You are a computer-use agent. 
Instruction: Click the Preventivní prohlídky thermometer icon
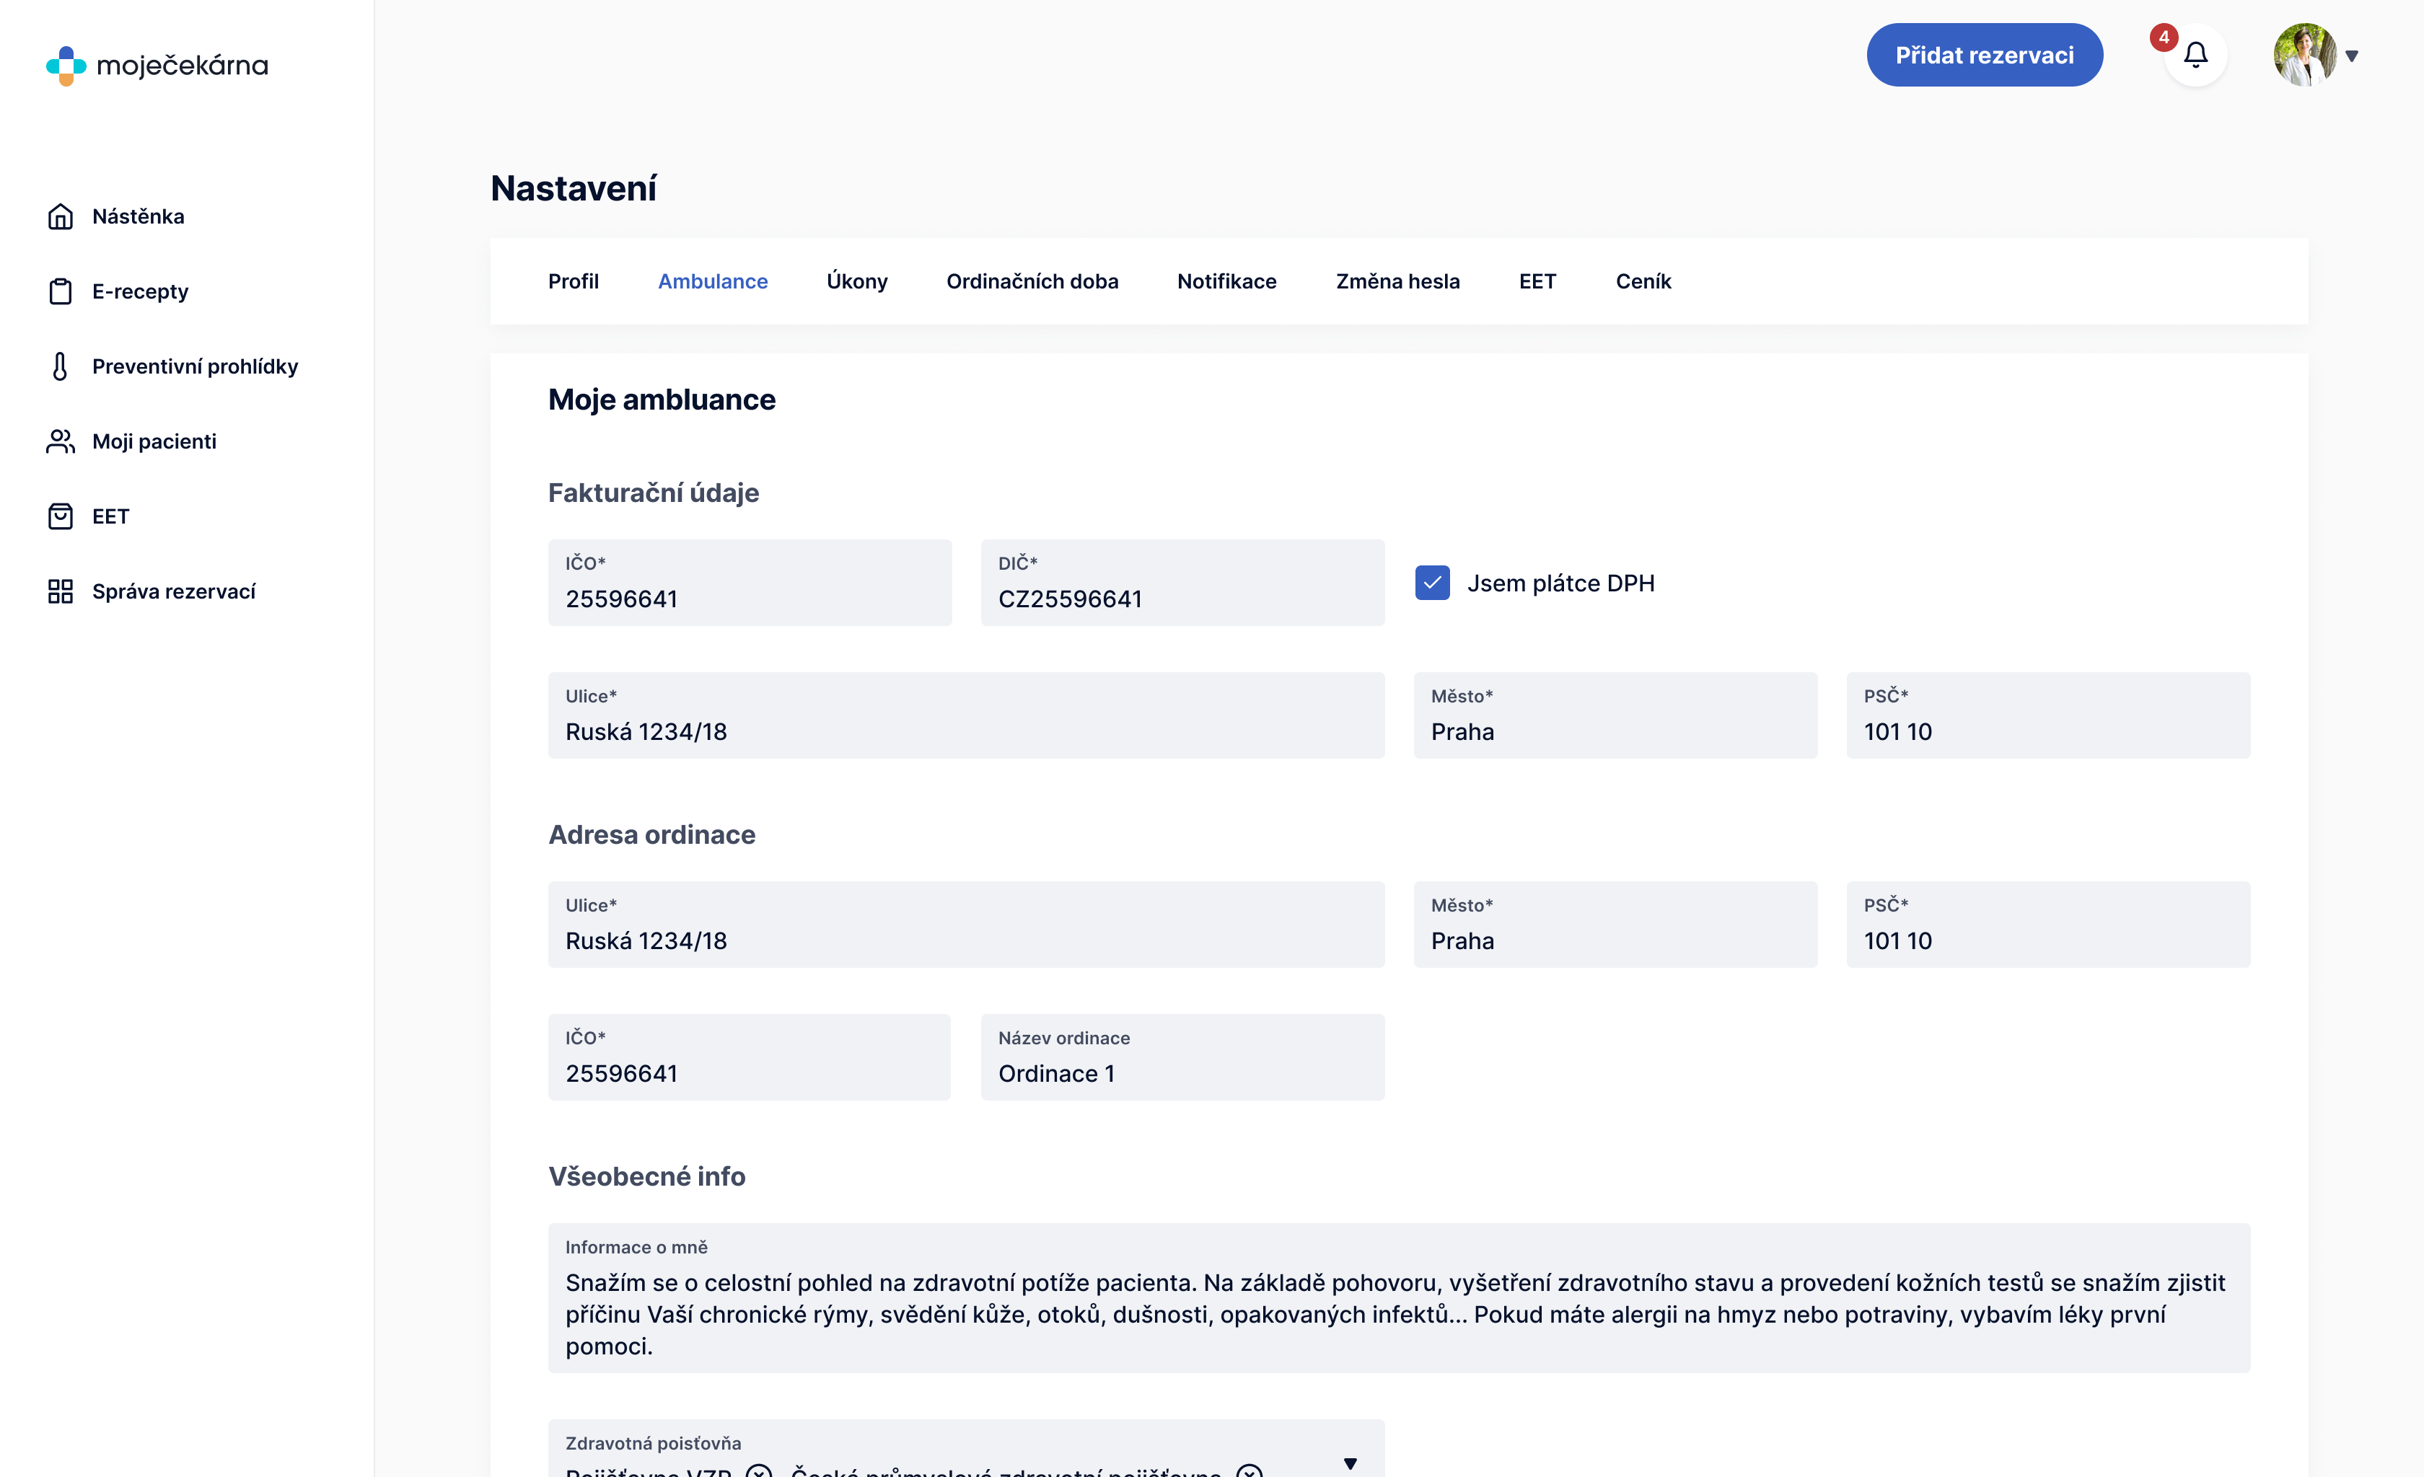60,366
